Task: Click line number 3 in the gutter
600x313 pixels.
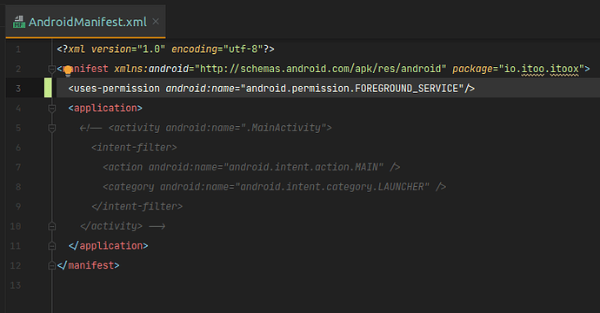Action: pos(18,89)
